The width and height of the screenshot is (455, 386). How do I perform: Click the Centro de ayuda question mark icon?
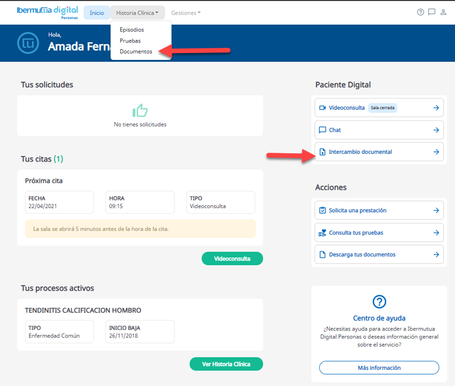coord(379,302)
